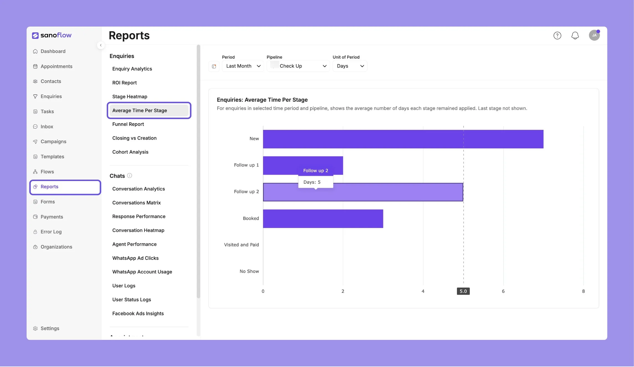Click the info icon next to Chats
The height and width of the screenshot is (367, 634).
pyautogui.click(x=129, y=175)
